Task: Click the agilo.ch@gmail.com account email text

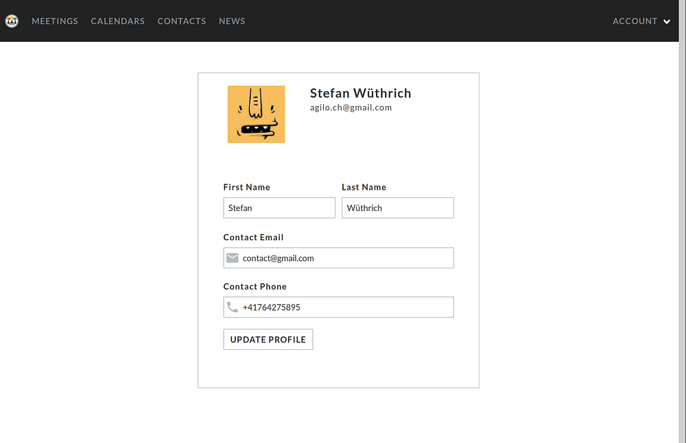Action: click(351, 107)
